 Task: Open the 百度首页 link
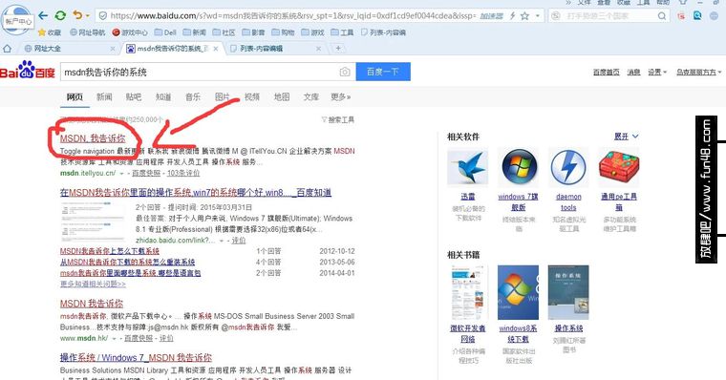point(606,73)
